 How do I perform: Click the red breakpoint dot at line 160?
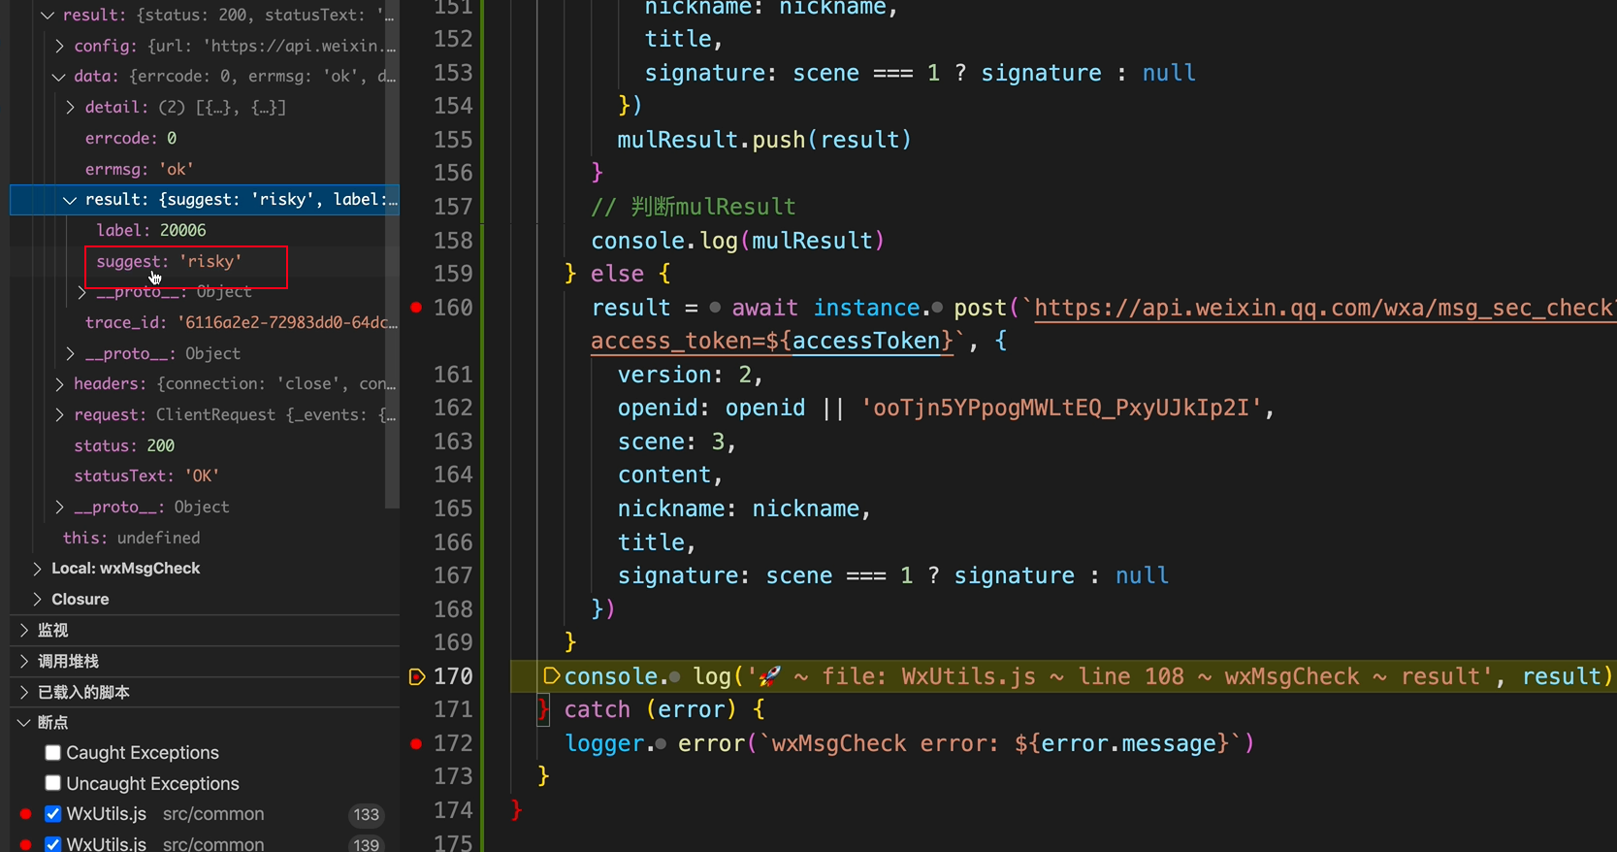click(416, 308)
